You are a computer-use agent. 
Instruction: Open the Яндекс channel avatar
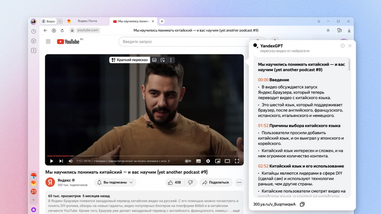[x=50, y=182]
